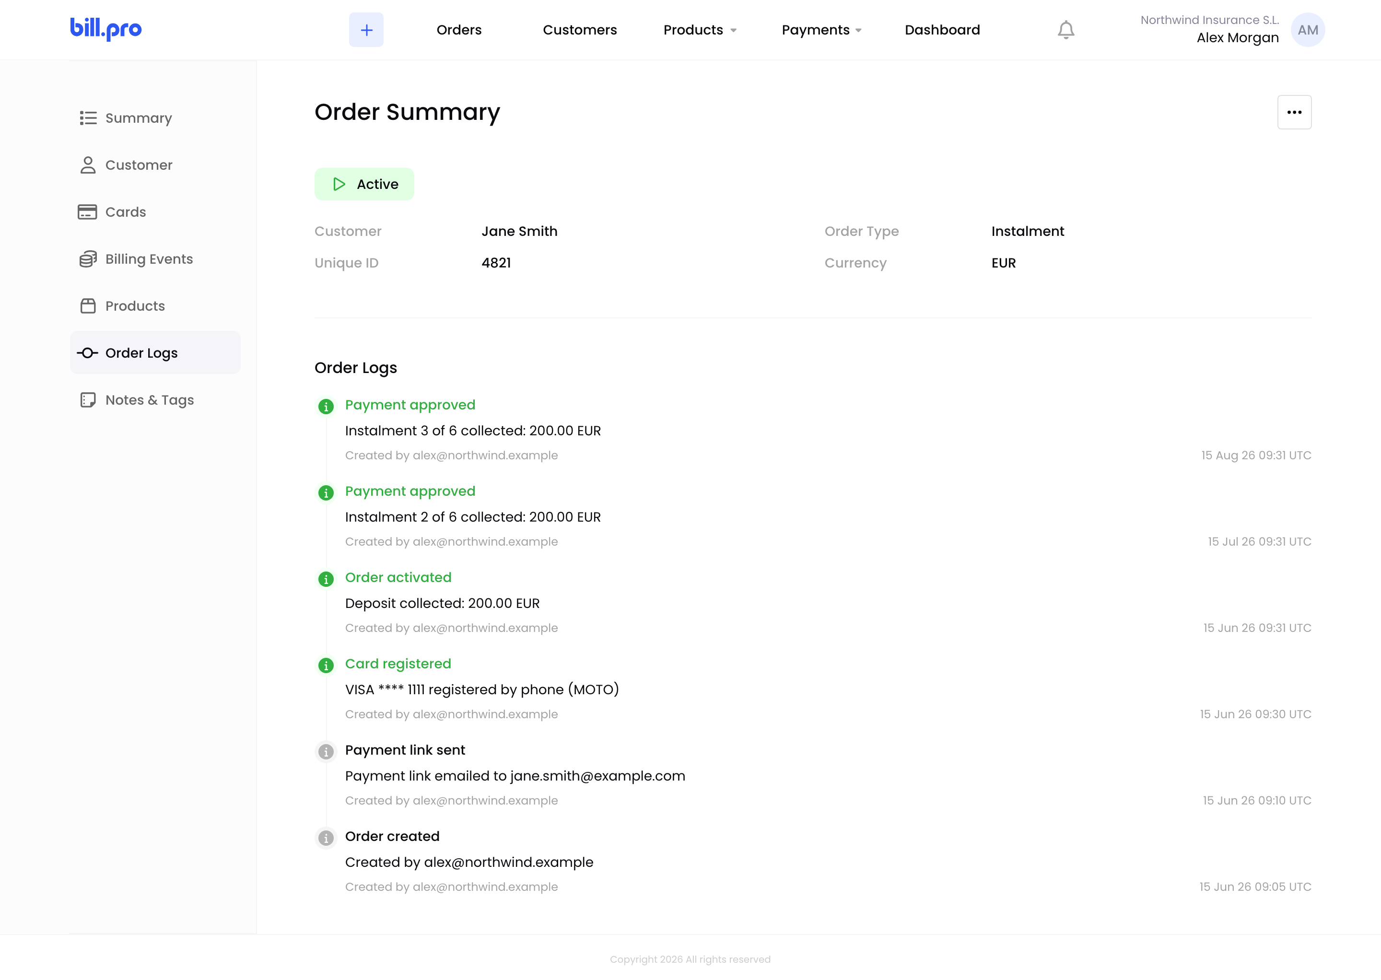The width and height of the screenshot is (1381, 980).
Task: Click the Billing Events coins icon
Action: pos(88,259)
